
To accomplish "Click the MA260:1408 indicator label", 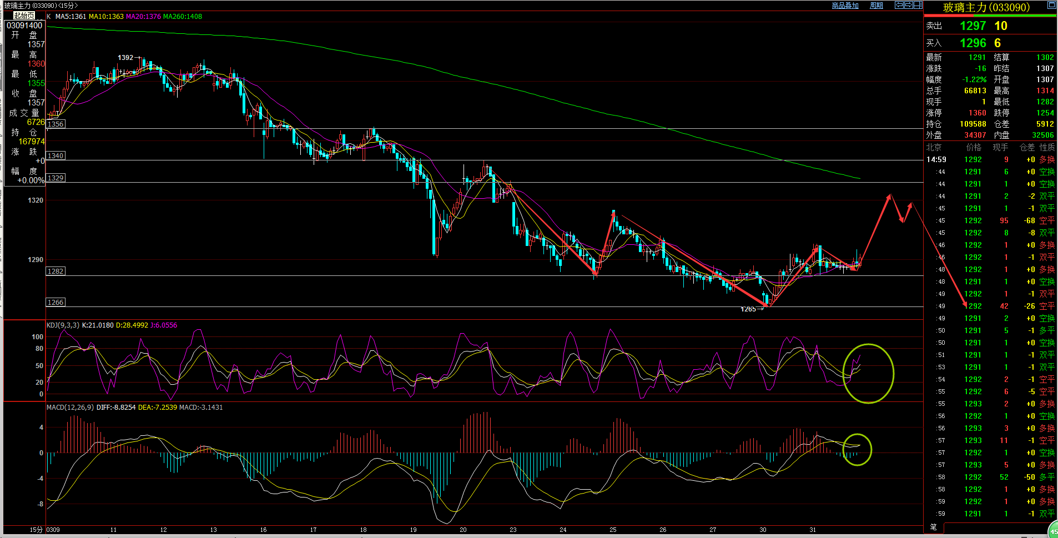I will click(x=183, y=17).
